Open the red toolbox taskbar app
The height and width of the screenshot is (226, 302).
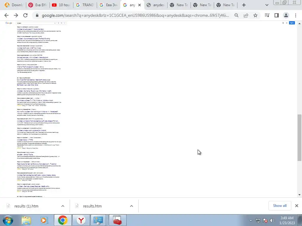(117, 220)
